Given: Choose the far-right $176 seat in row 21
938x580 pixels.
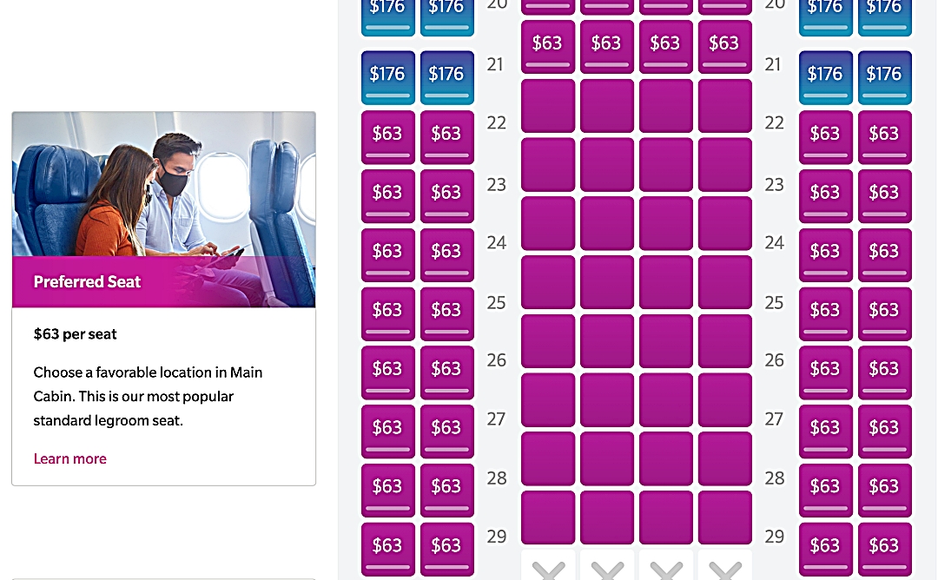Looking at the screenshot, I should pos(884,77).
